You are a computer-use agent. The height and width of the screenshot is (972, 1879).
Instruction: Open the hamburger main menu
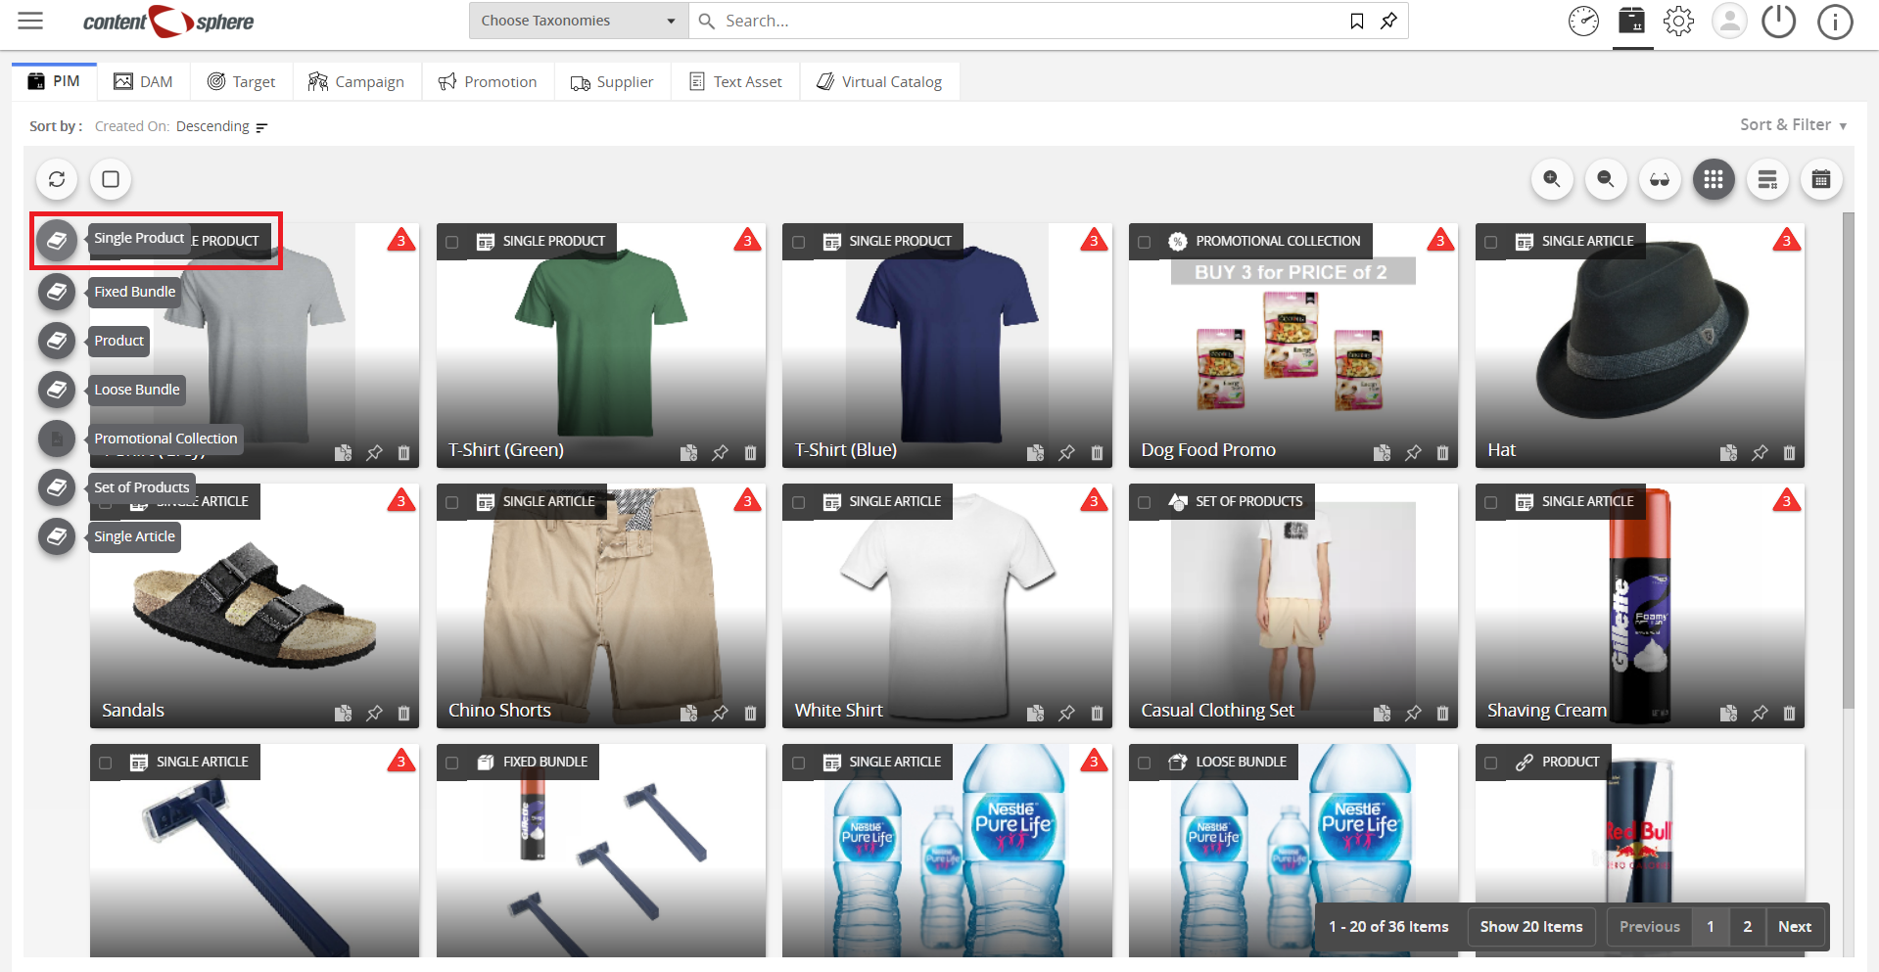30,21
